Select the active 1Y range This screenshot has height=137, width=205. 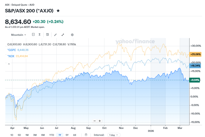click(60, 135)
